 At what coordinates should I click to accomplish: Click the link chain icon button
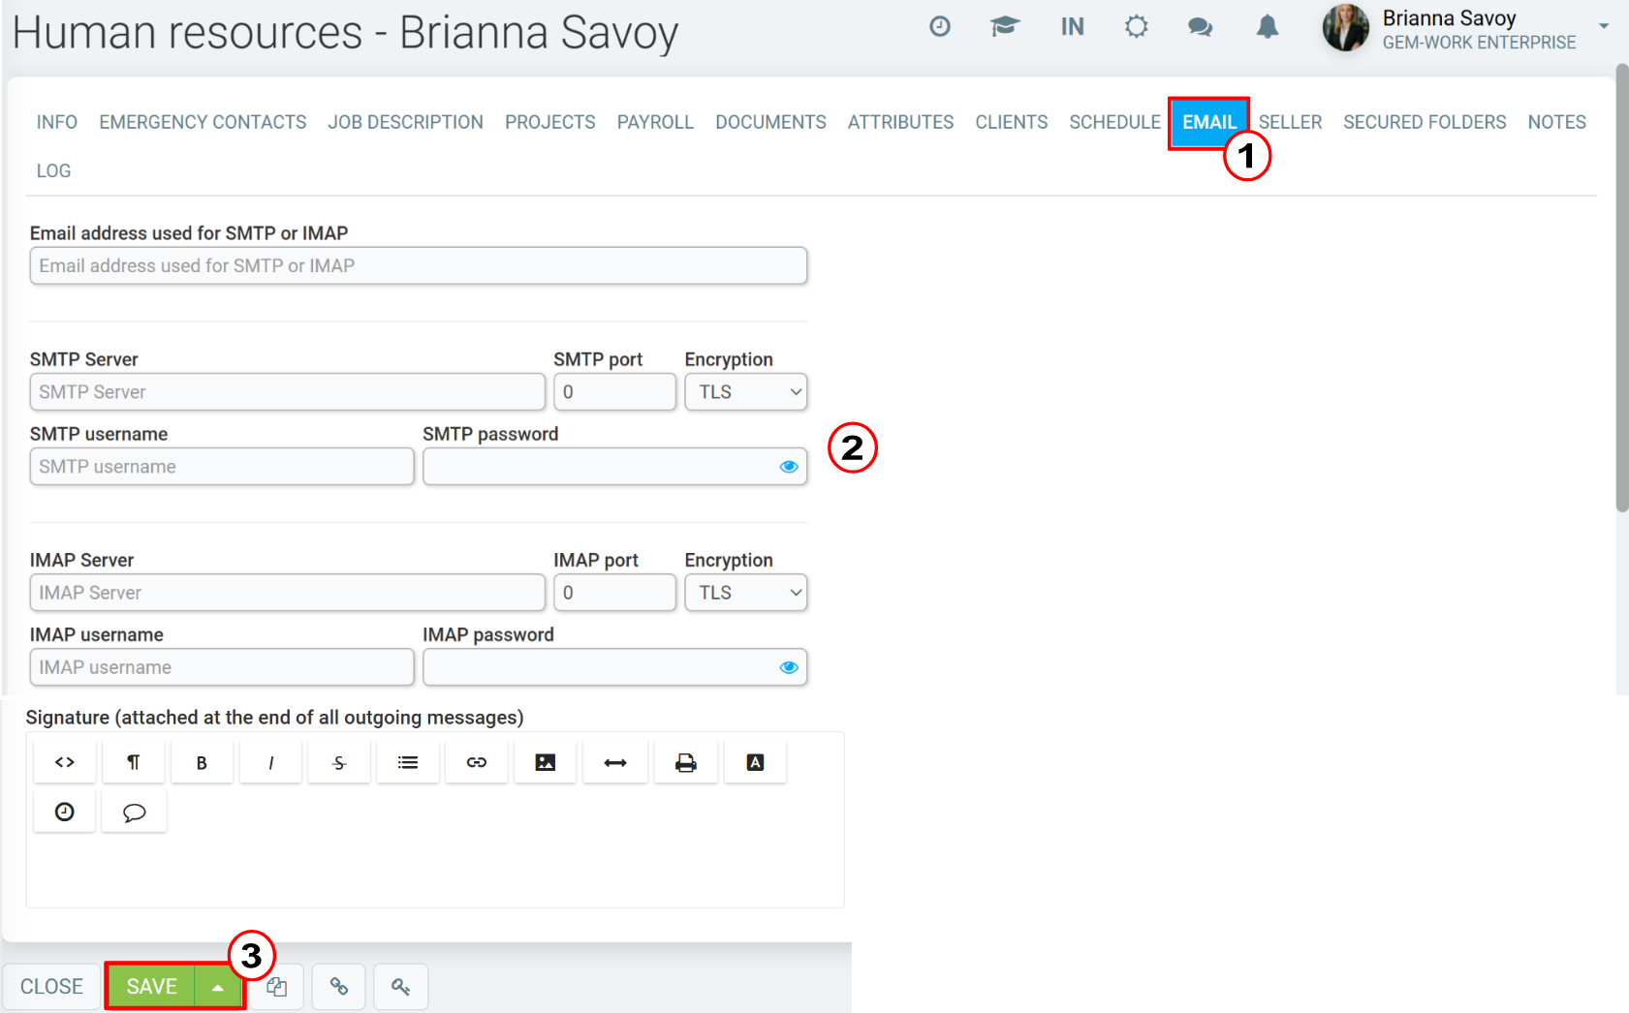pos(339,987)
